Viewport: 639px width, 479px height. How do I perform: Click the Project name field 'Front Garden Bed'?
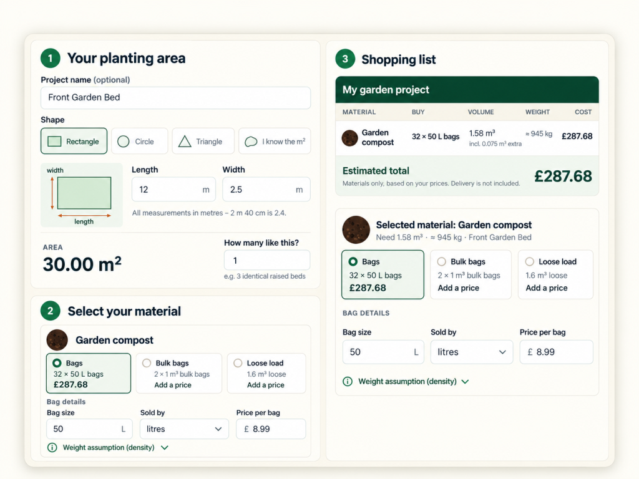click(175, 97)
